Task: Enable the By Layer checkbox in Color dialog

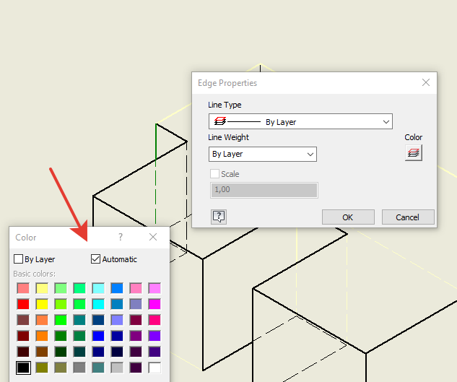Action: tap(18, 259)
